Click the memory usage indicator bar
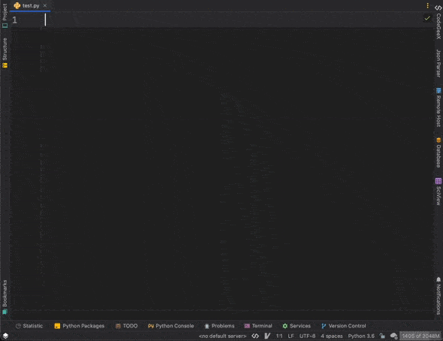This screenshot has height=341, width=443. pyautogui.click(x=420, y=336)
